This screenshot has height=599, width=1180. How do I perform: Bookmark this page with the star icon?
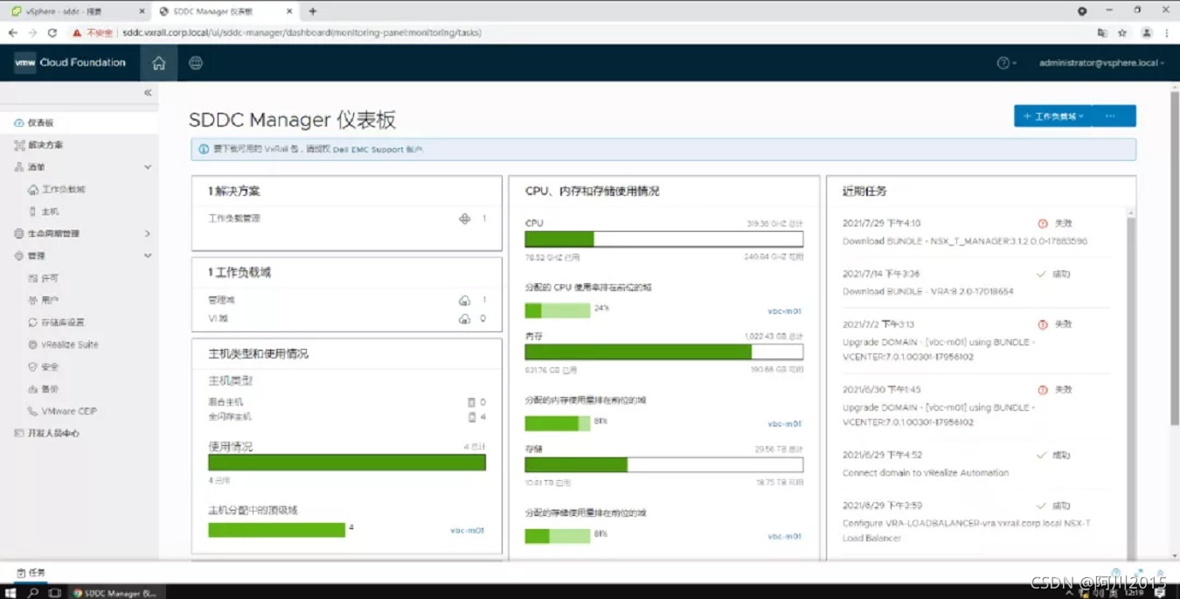1122,33
